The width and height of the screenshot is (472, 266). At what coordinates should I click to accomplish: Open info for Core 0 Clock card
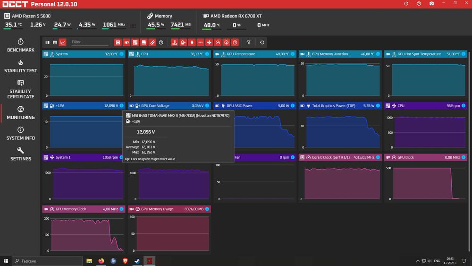[378, 157]
